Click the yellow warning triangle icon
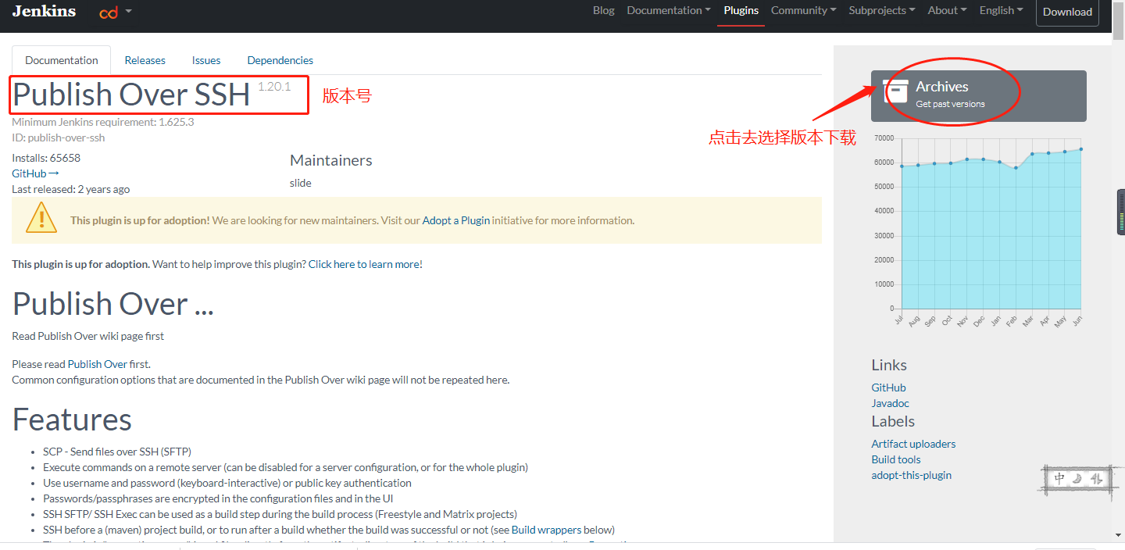The height and width of the screenshot is (550, 1125). 41,218
